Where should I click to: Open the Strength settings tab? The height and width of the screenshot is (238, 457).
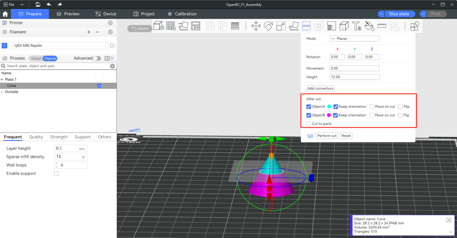click(59, 137)
